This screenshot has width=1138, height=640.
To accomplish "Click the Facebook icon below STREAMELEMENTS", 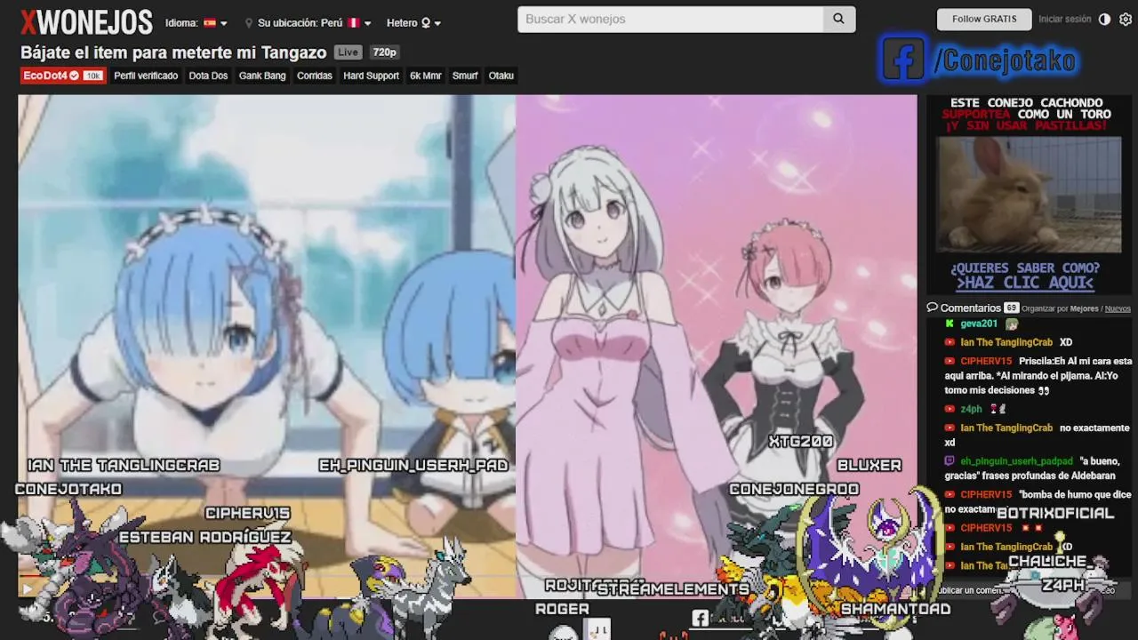I will [701, 617].
